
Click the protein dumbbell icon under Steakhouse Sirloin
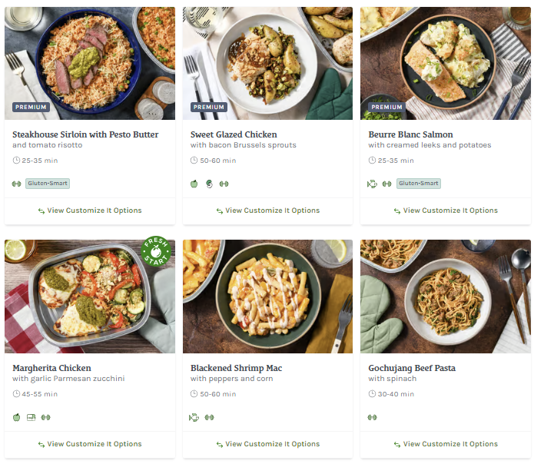point(16,184)
